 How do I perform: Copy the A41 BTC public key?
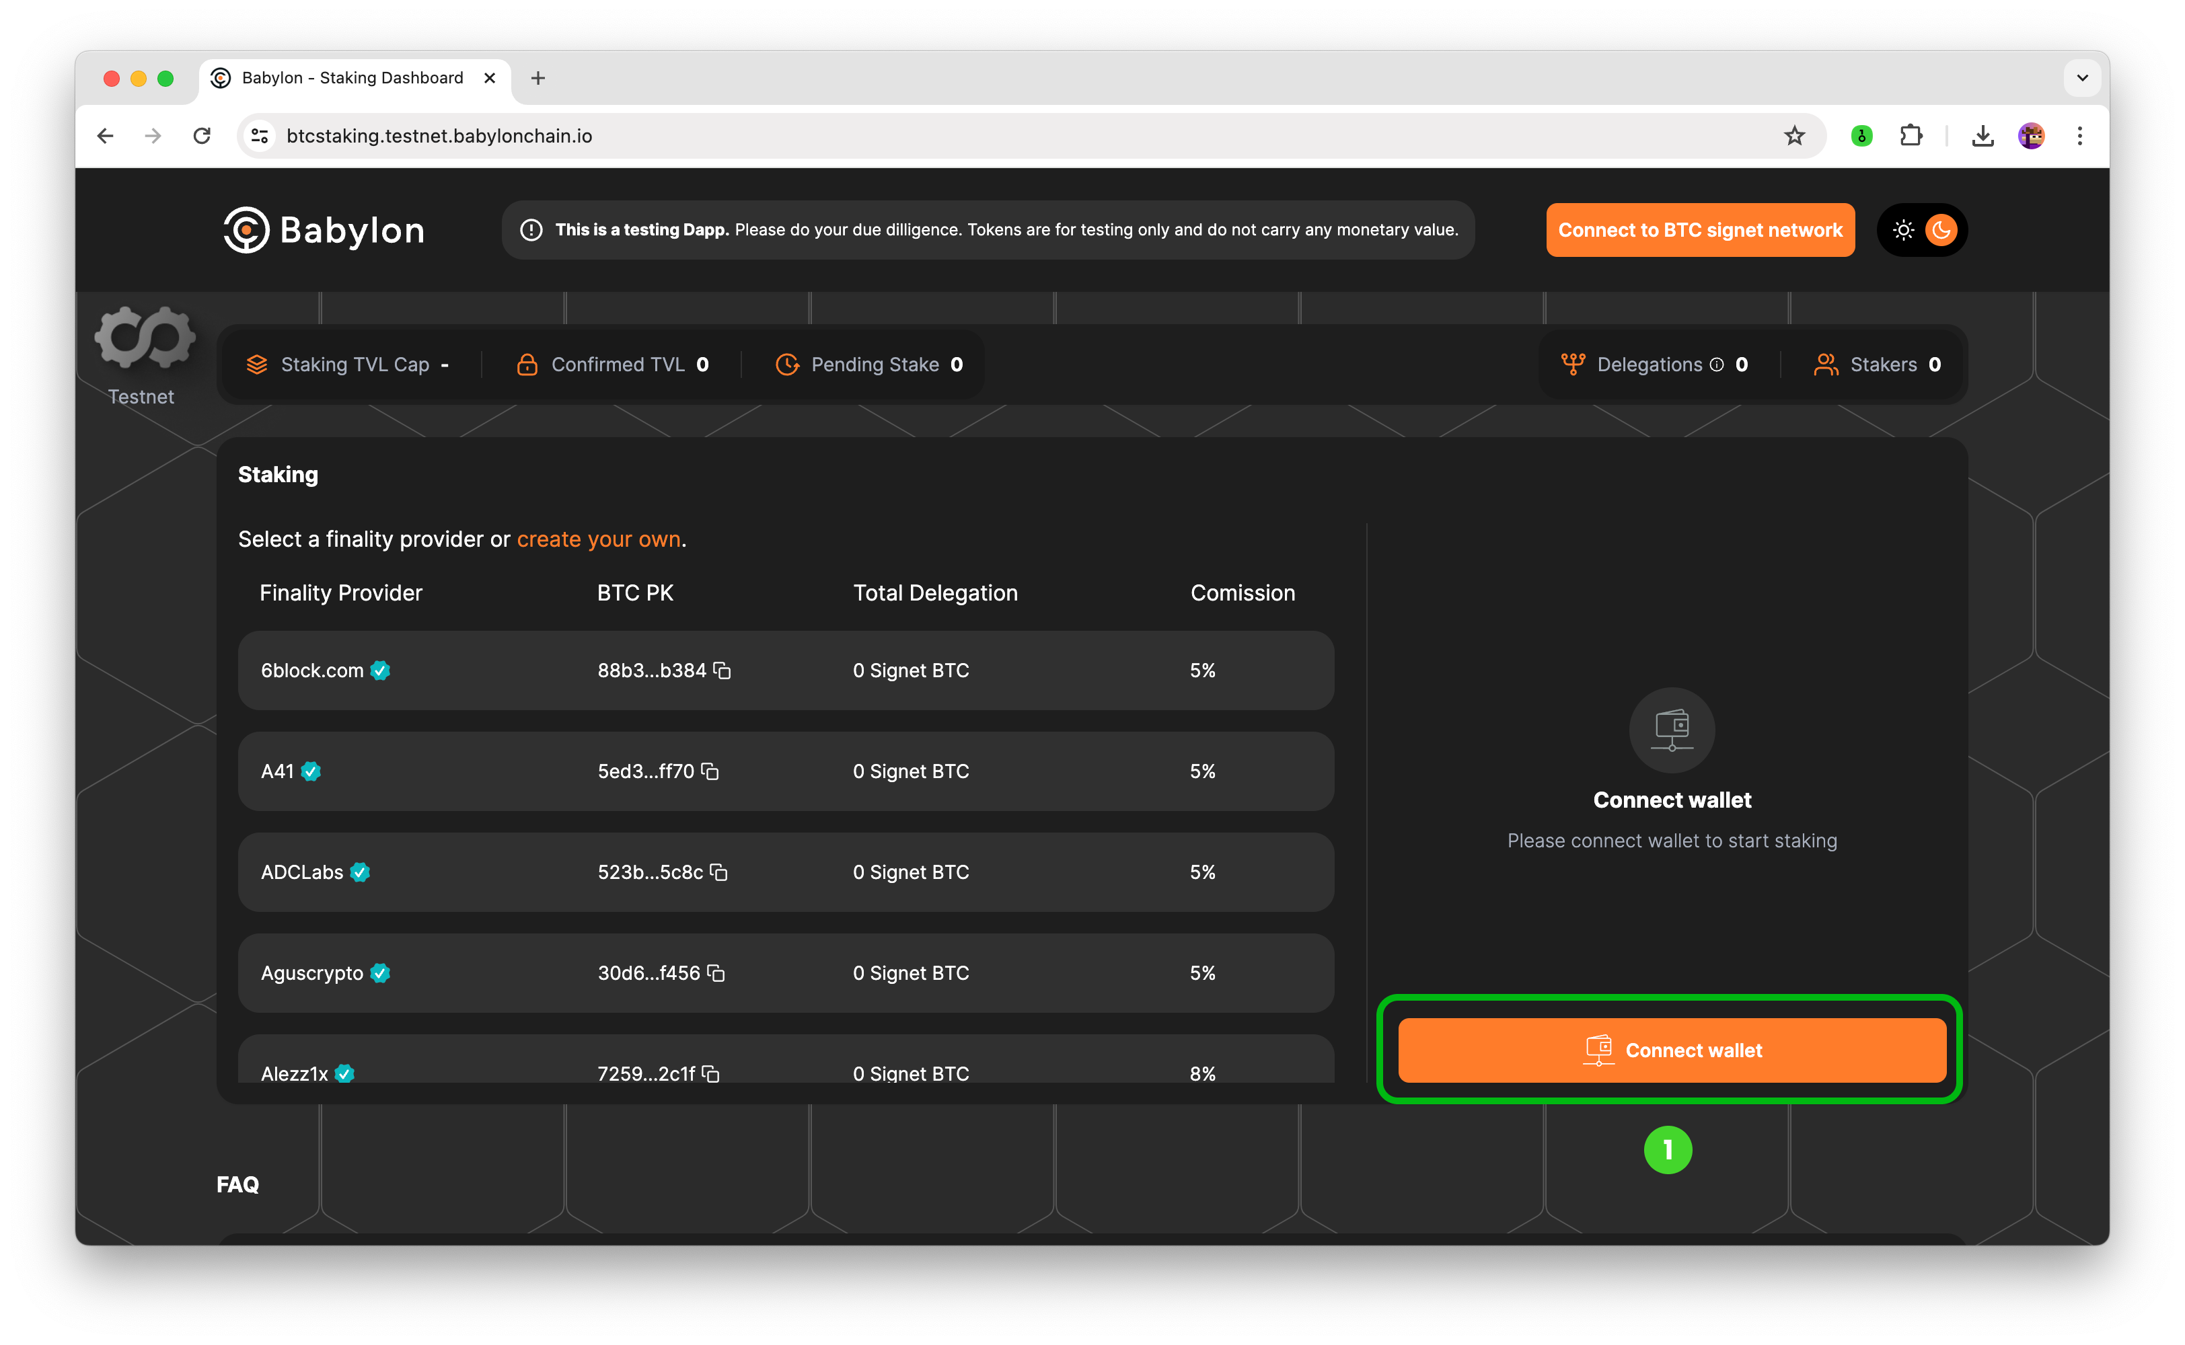[710, 771]
